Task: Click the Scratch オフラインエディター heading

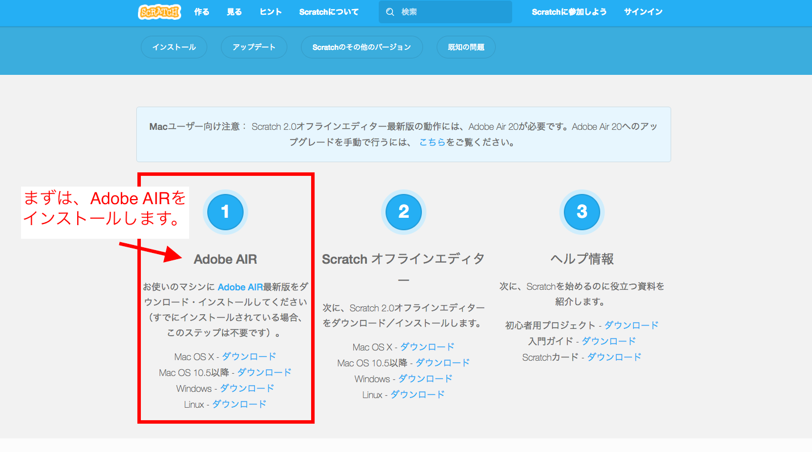Action: (403, 269)
